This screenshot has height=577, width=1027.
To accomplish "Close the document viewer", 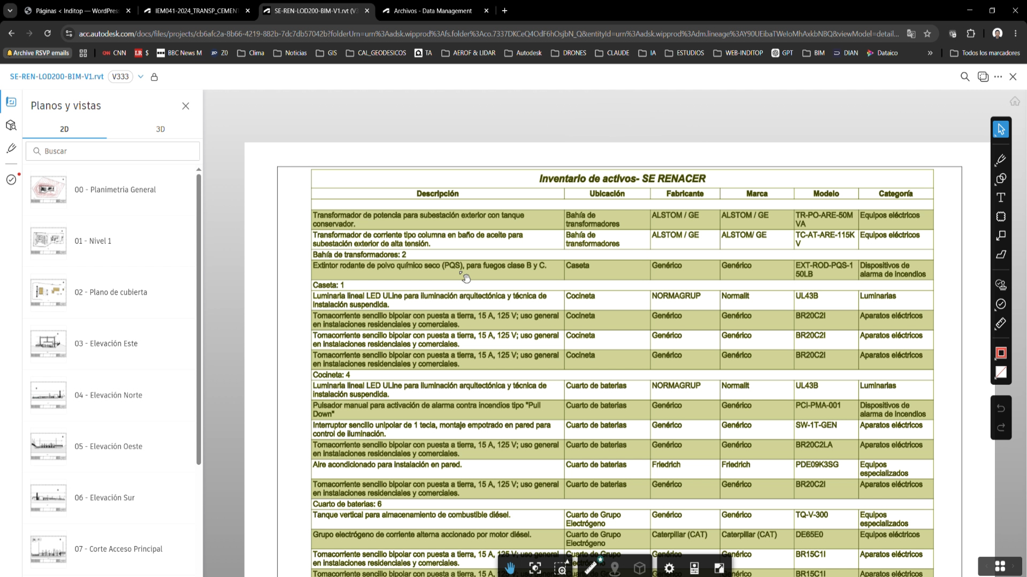I will point(1013,77).
